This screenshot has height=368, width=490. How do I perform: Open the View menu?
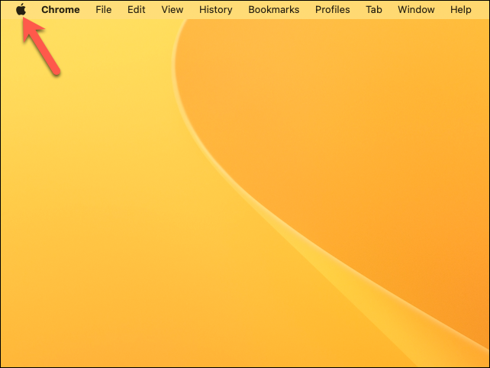[x=172, y=10]
